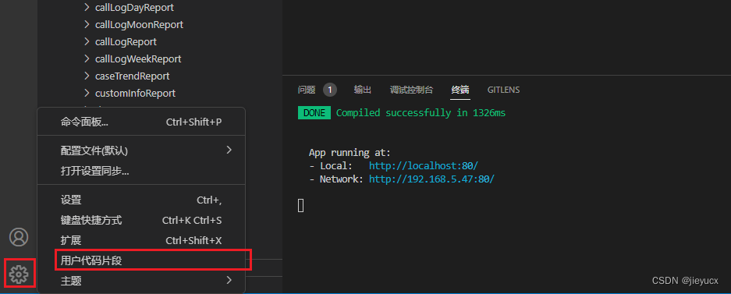This screenshot has height=294, width=731.
Task: Expand the customInfoReport folder
Action: pos(87,93)
